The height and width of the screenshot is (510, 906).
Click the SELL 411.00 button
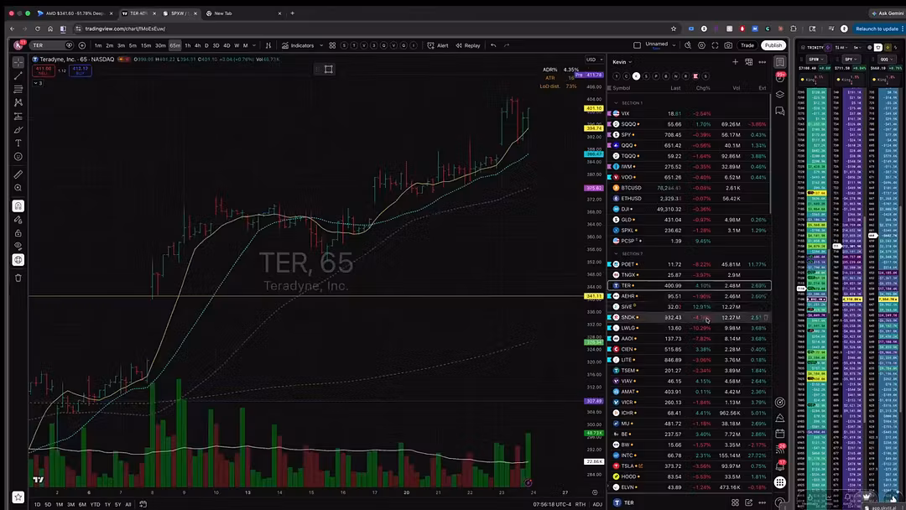pos(43,70)
